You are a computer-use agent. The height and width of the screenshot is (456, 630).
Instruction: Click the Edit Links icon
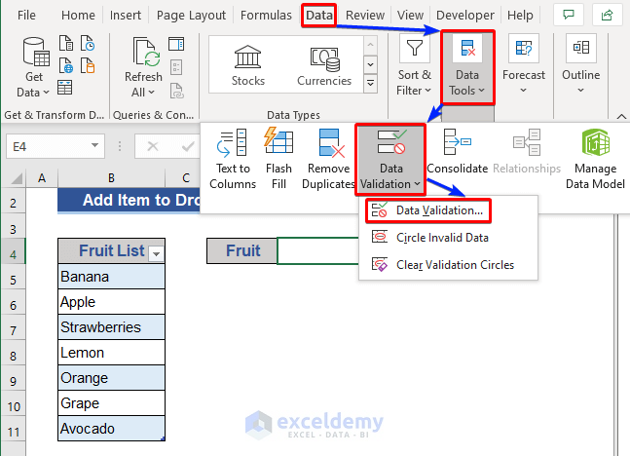tap(177, 91)
